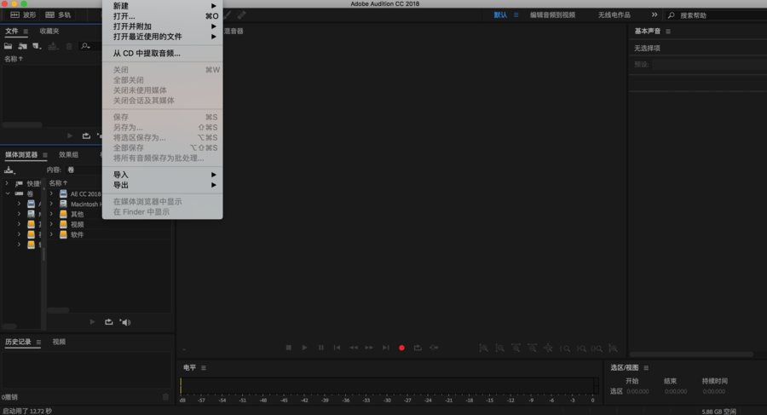Click the last zoom icon in zoom toolbar
767x415 pixels.
(613, 348)
